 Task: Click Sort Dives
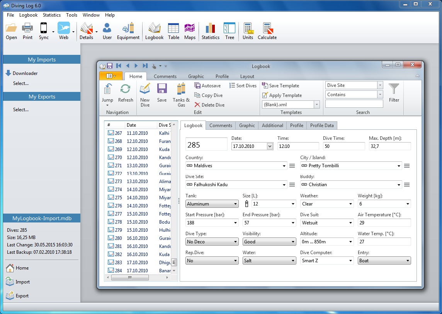(243, 85)
